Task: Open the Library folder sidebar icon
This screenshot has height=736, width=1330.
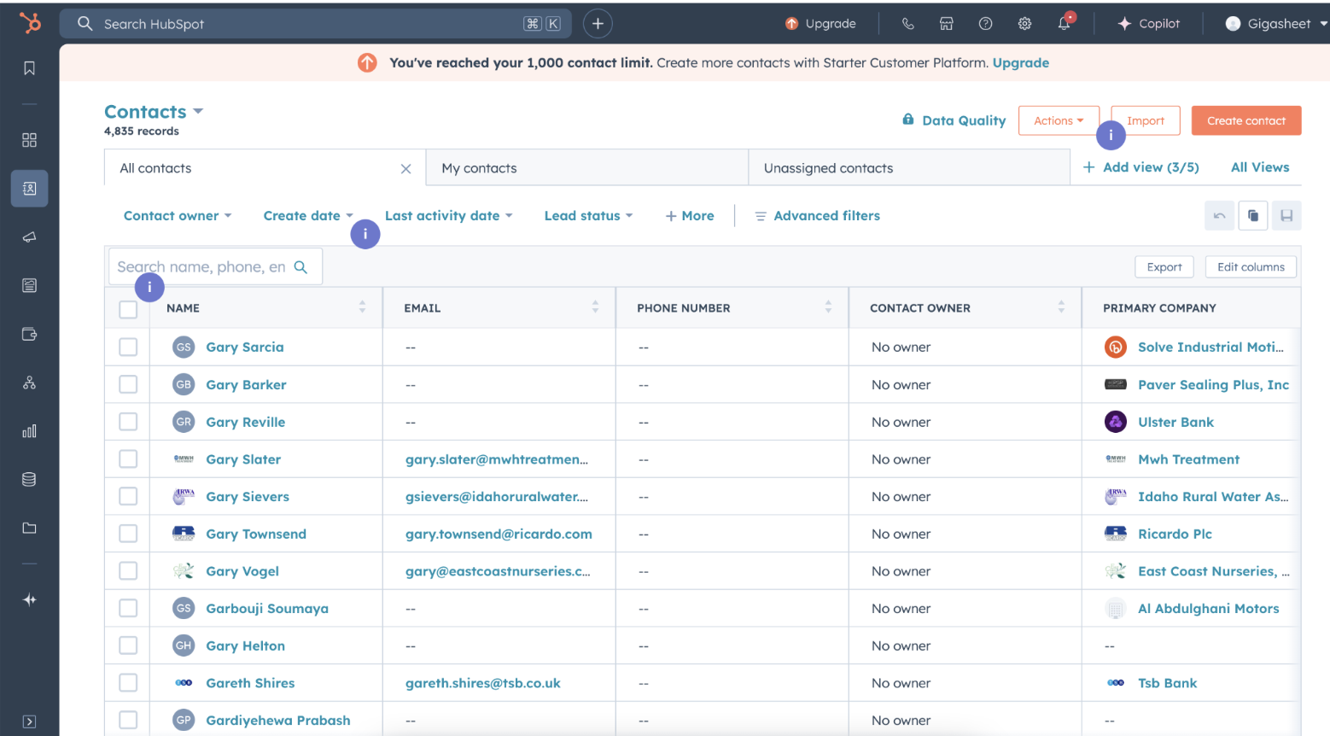Action: pyautogui.click(x=29, y=528)
